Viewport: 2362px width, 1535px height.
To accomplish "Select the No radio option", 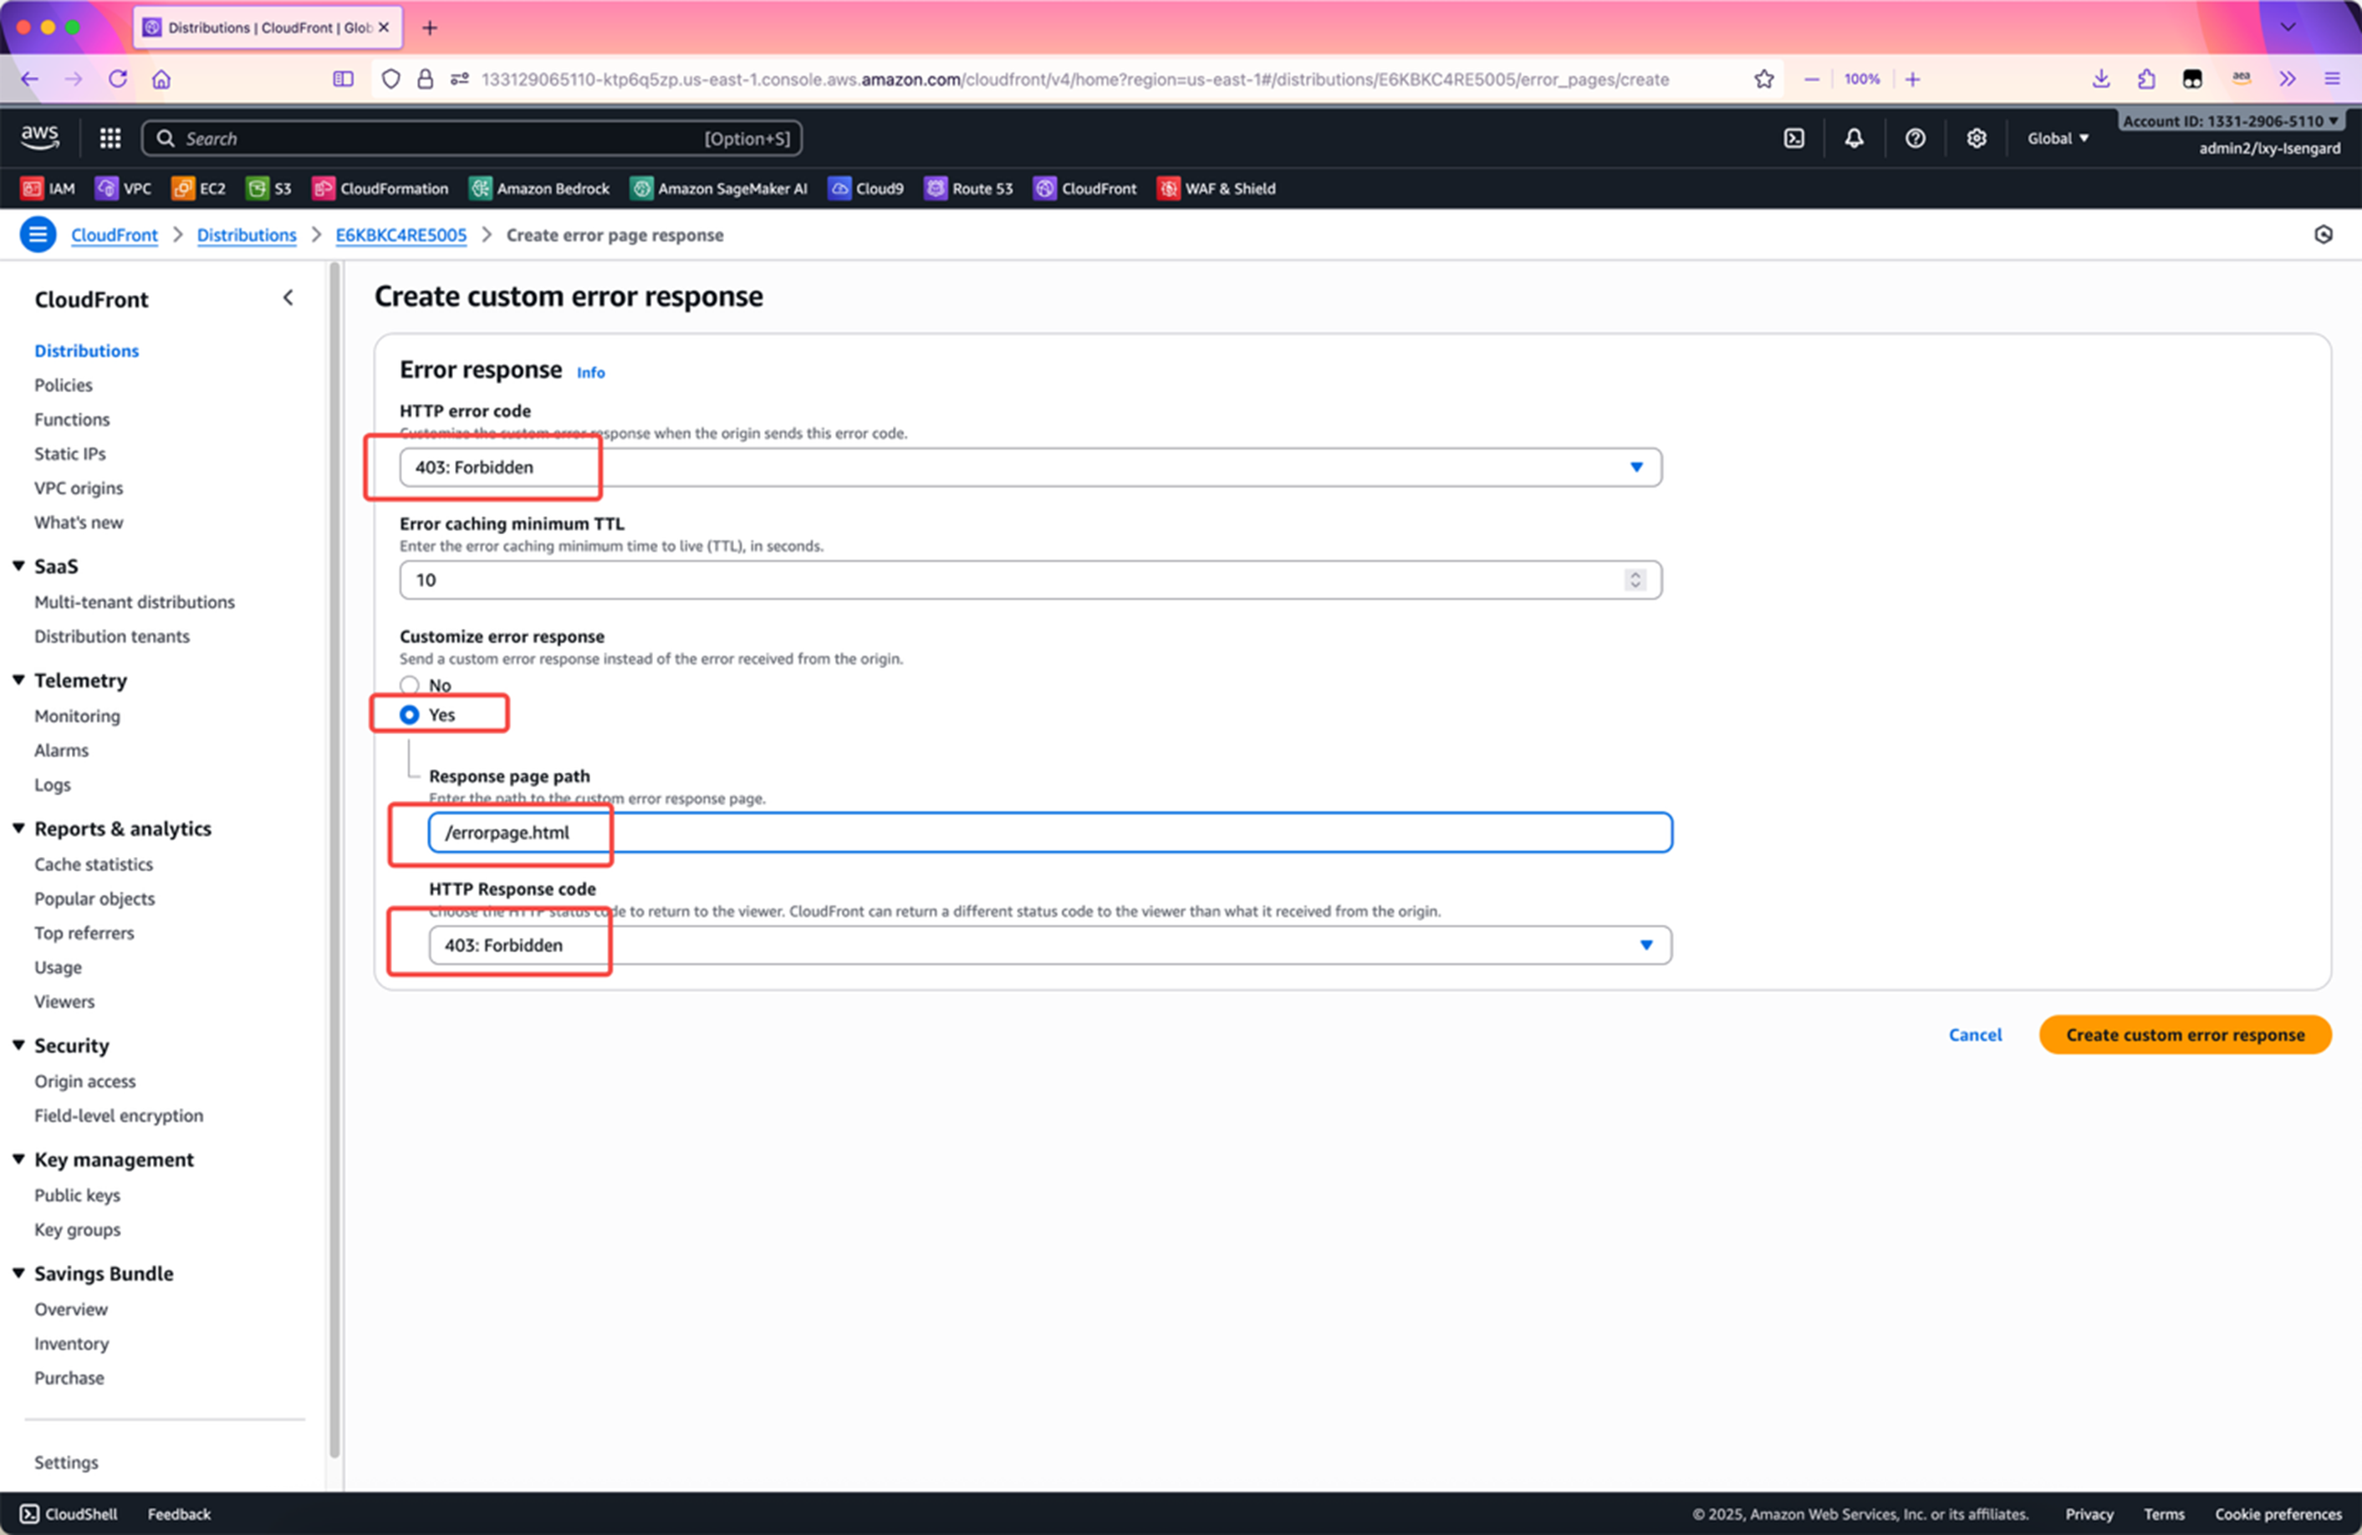I will (410, 685).
